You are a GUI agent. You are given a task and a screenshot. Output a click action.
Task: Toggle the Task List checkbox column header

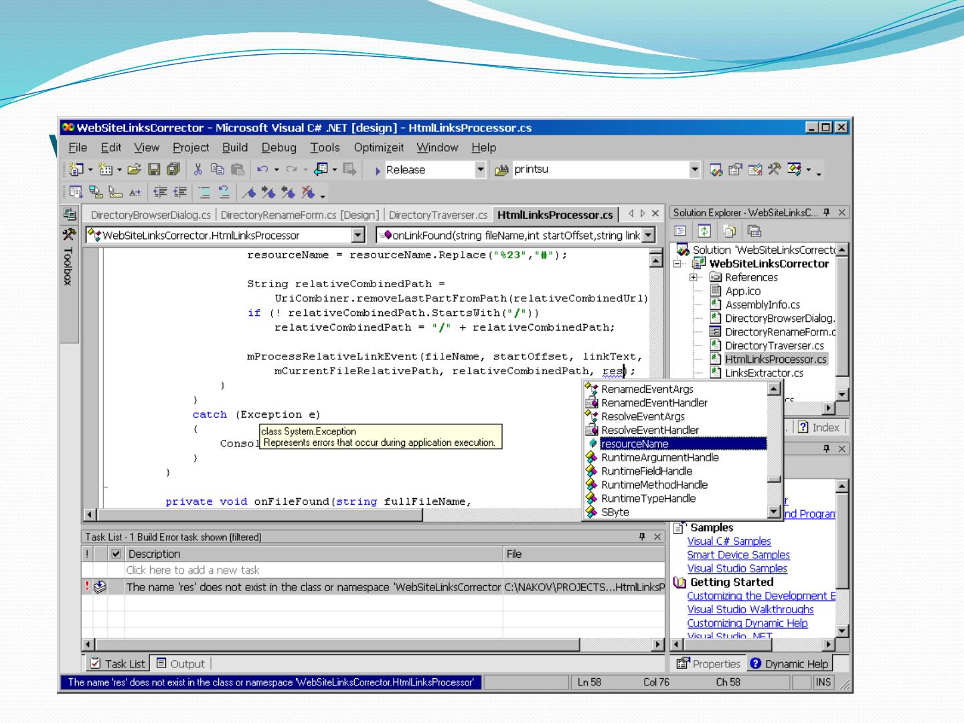coord(116,554)
